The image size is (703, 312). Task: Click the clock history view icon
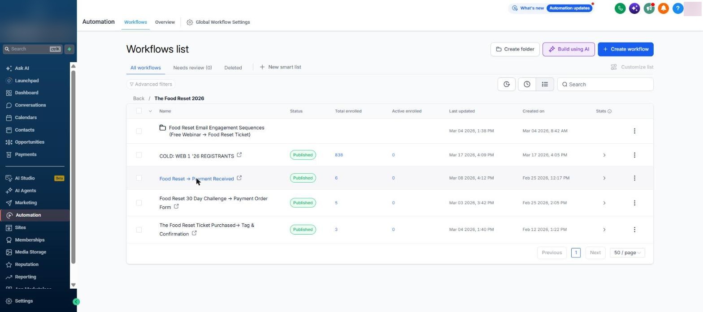point(527,84)
